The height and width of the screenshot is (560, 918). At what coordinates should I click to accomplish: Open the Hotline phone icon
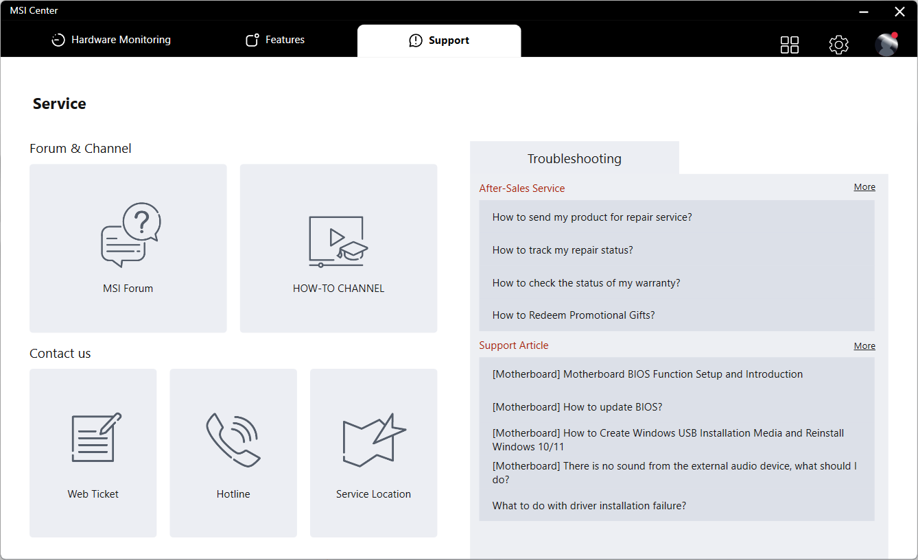point(233,440)
